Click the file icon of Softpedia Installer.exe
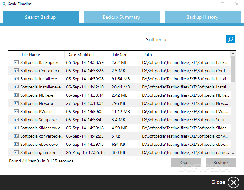Image resolution: width=244 pixels, height=190 pixels. pos(16,87)
